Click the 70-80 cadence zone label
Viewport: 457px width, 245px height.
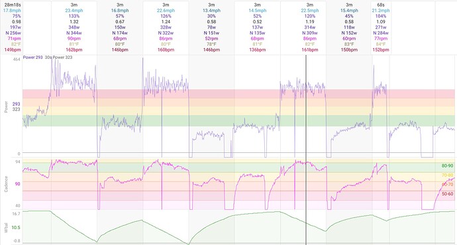pyautogui.click(x=448, y=175)
